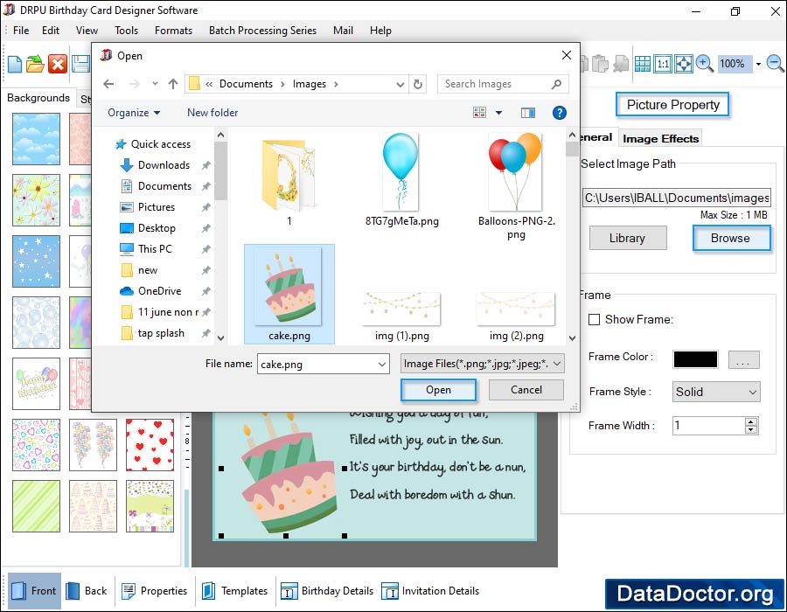Open the File menu
Image resolution: width=787 pixels, height=612 pixels.
pos(21,31)
